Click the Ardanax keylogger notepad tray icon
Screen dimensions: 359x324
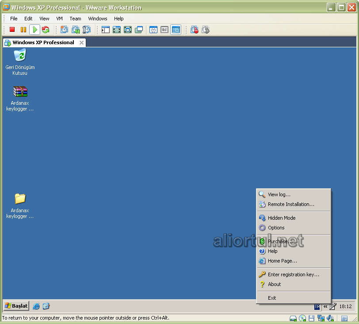(x=333, y=306)
